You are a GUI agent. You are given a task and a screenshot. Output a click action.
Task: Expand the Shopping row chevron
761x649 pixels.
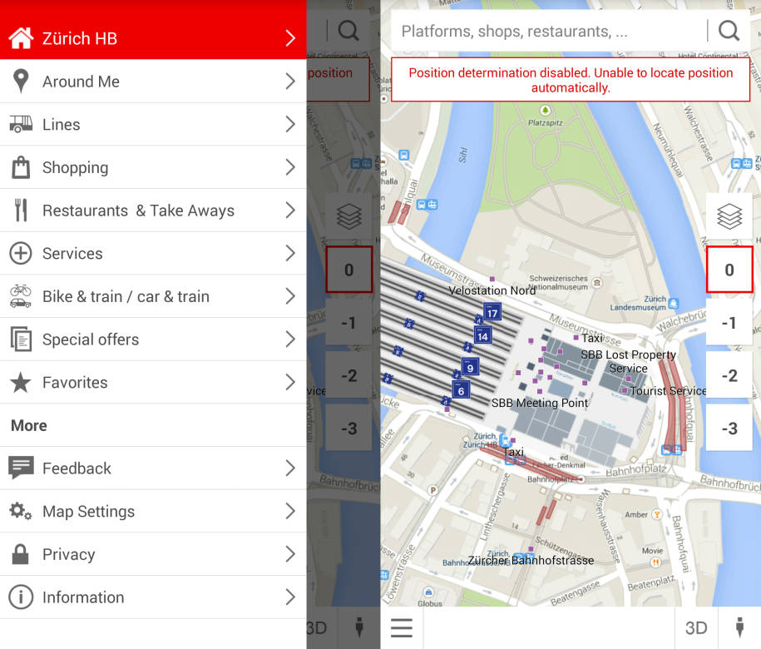pos(290,167)
